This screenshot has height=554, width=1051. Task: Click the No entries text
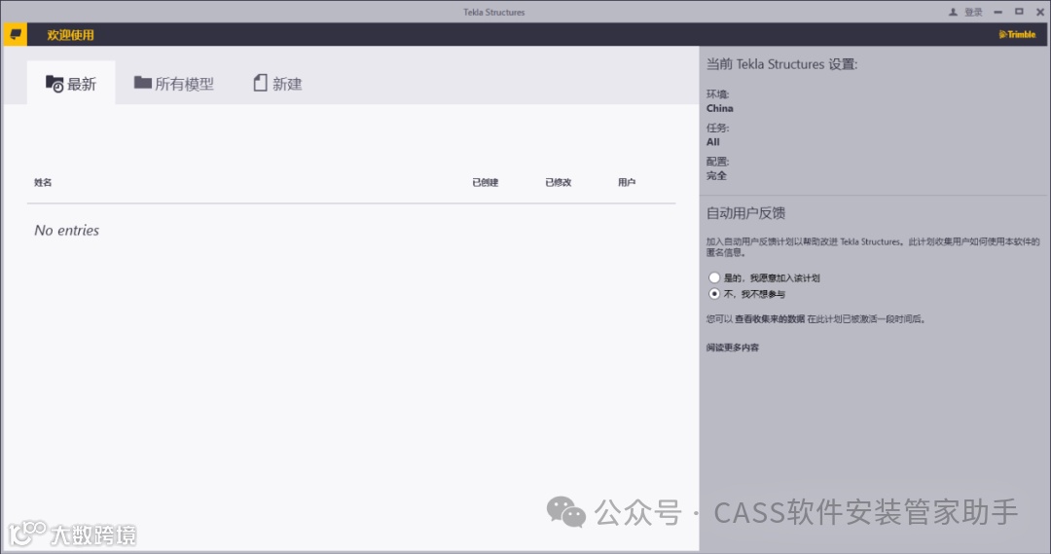tap(67, 230)
